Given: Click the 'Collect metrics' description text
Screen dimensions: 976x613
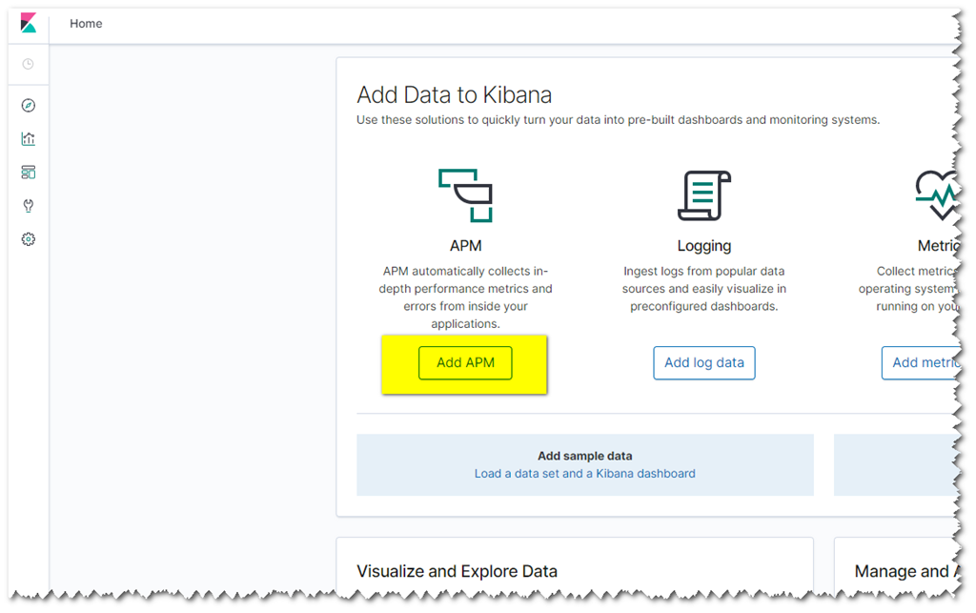Looking at the screenshot, I should (x=909, y=289).
